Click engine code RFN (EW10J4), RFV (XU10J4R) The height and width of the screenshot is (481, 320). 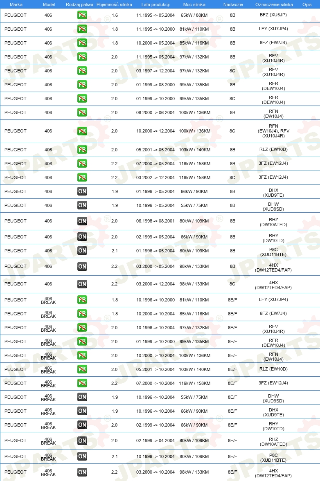273,131
